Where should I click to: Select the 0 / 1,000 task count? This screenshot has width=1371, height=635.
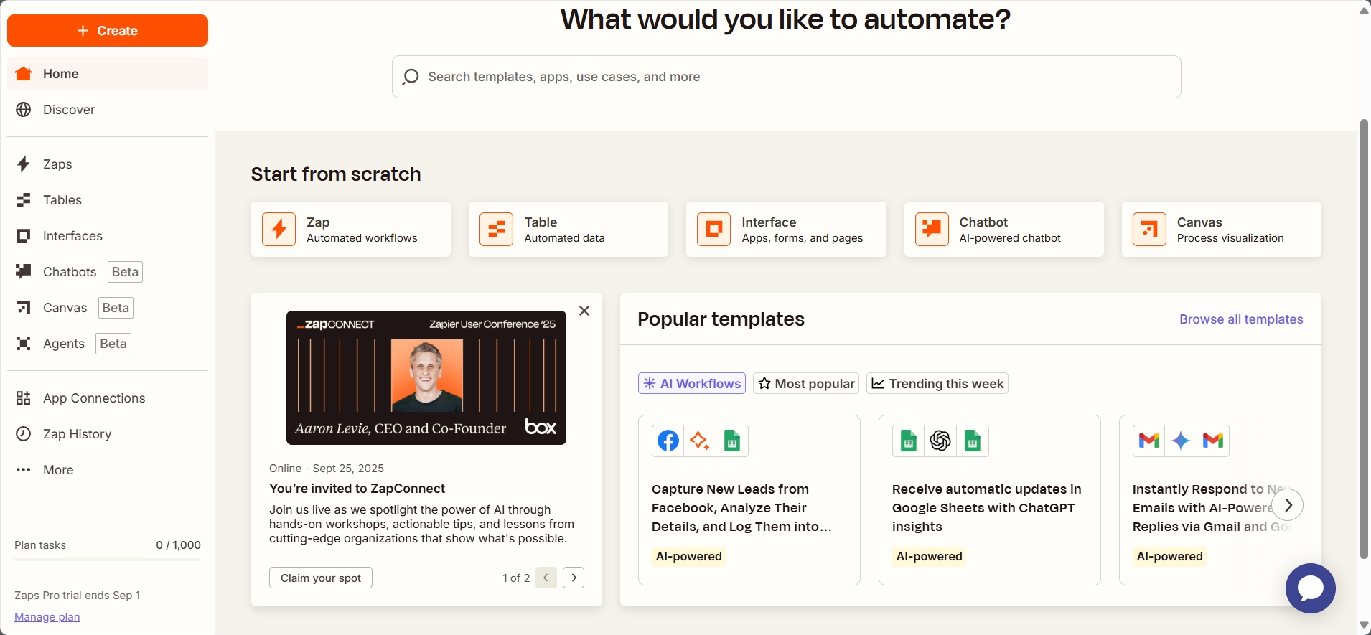(179, 545)
